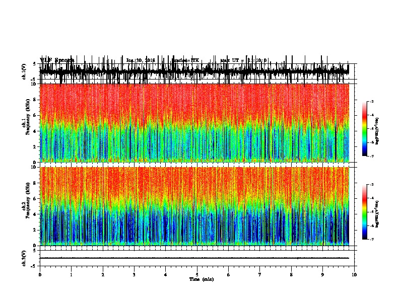
Task: Click the 8 kHz tick on ch.2 frequency axis
Action: (35, 183)
